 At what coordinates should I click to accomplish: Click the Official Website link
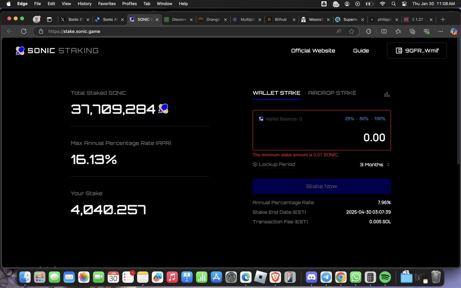coord(313,50)
